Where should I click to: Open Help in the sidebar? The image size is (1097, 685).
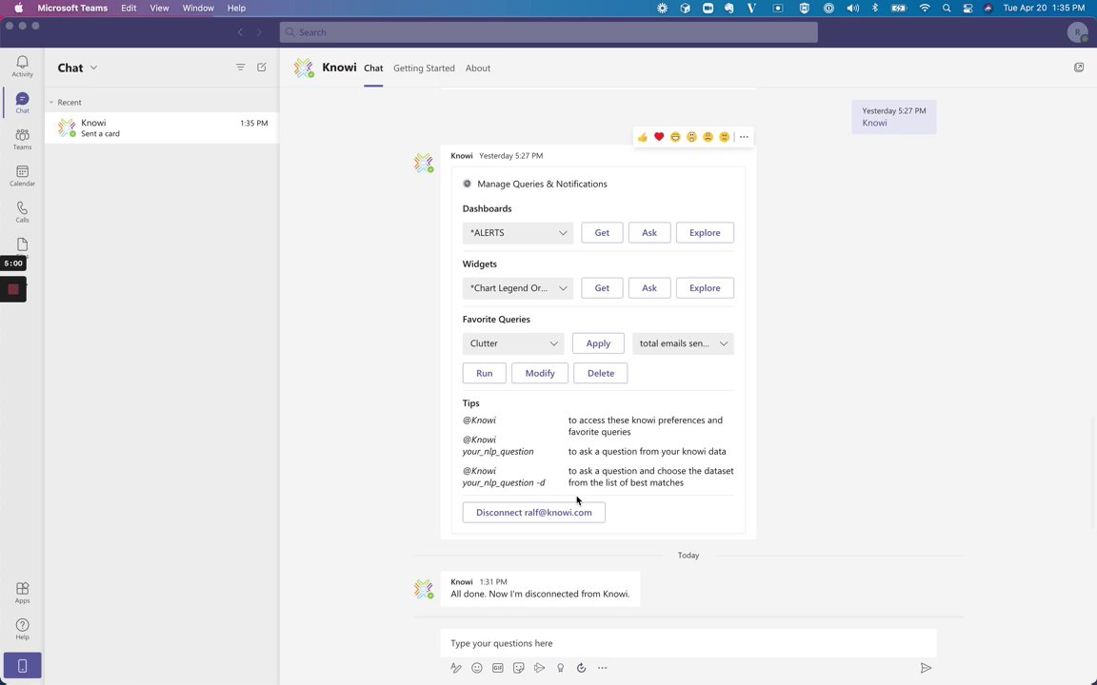[23, 629]
